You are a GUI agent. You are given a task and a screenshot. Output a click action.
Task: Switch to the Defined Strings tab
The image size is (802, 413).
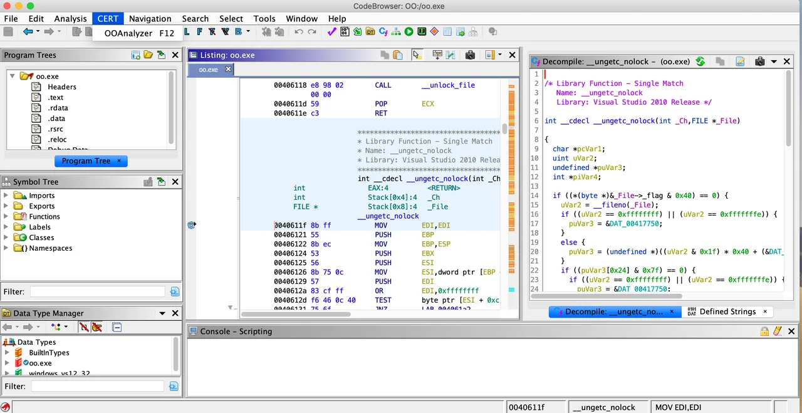tap(727, 311)
